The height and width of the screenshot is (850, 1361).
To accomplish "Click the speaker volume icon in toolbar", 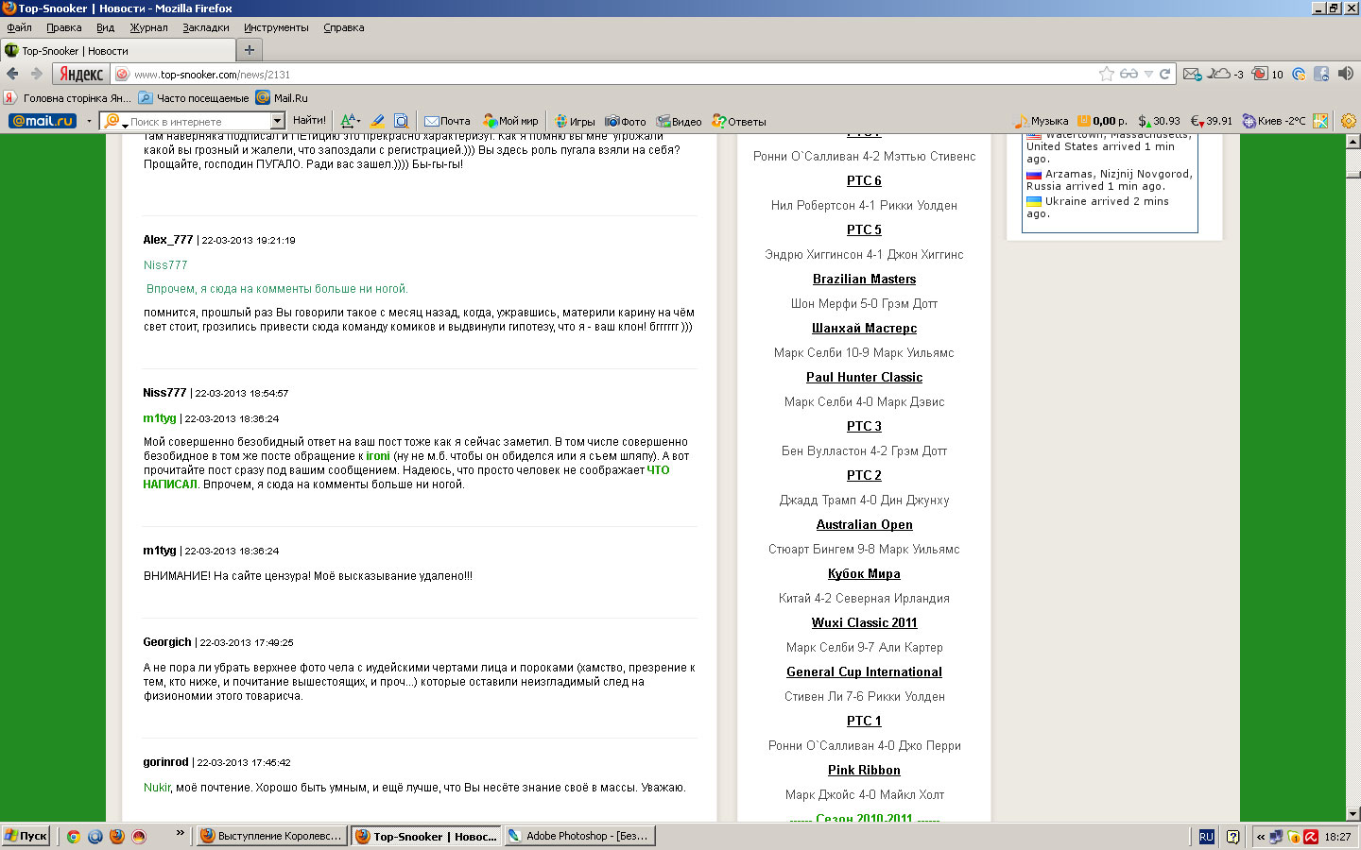I will click(1346, 74).
